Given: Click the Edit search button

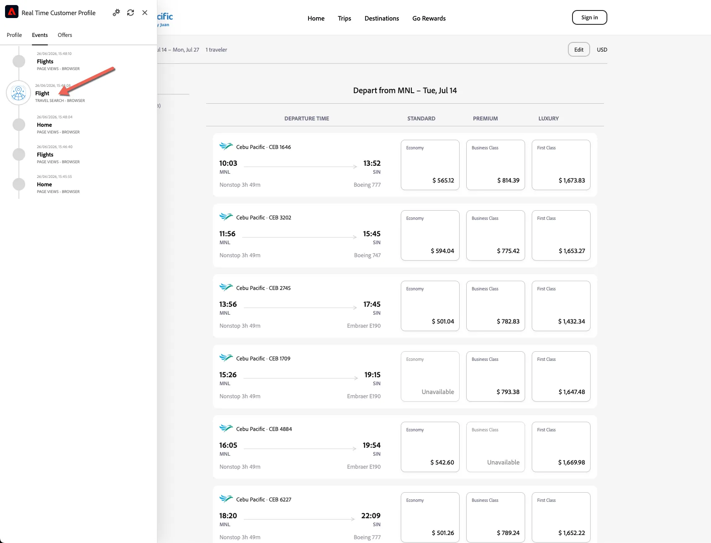Looking at the screenshot, I should 579,50.
